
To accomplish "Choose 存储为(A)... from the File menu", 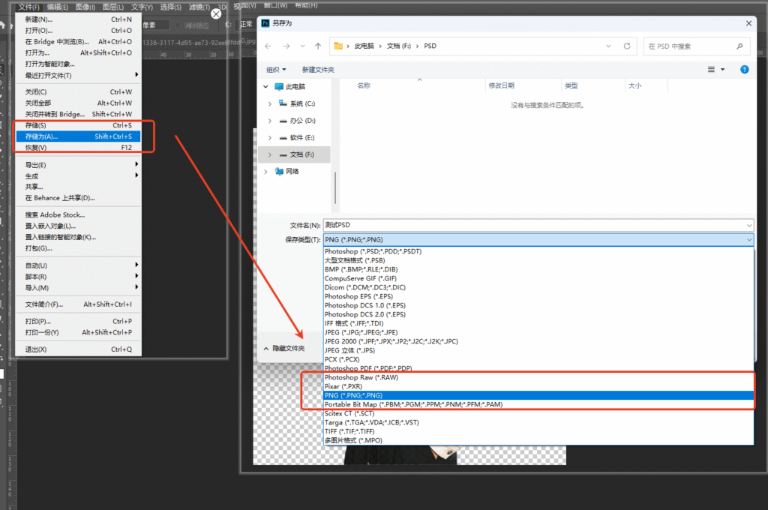I will (x=41, y=136).
